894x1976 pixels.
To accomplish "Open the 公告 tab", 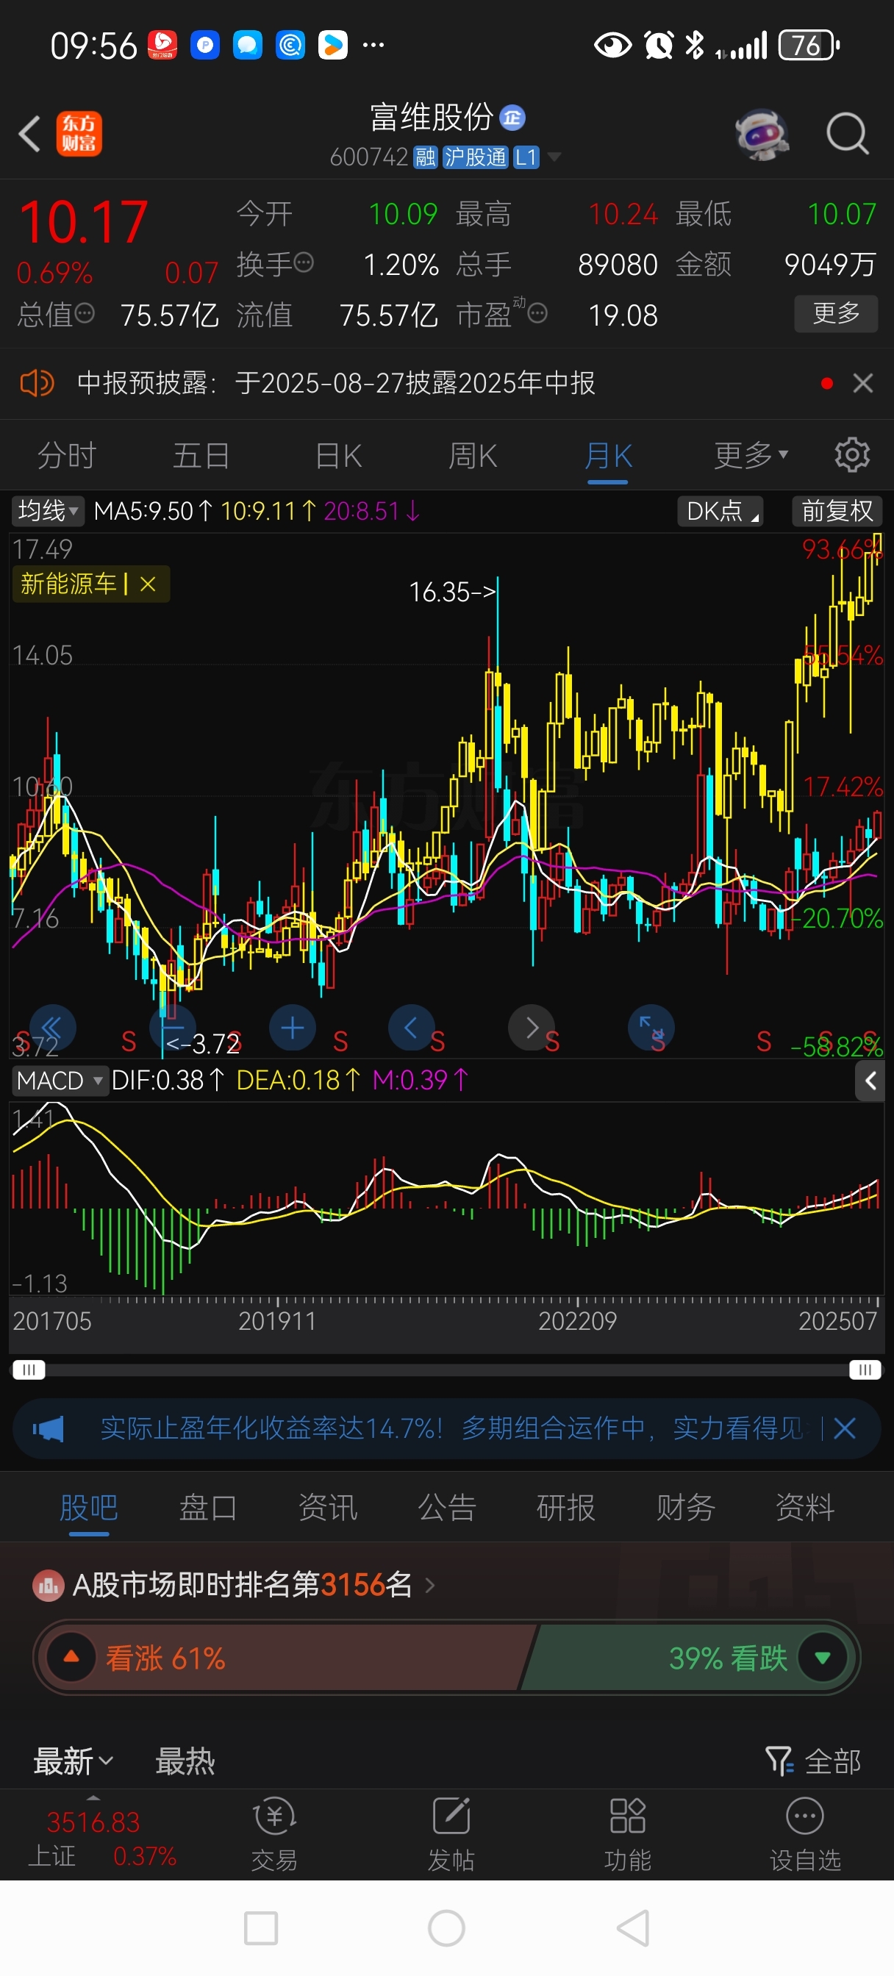I will (446, 1507).
